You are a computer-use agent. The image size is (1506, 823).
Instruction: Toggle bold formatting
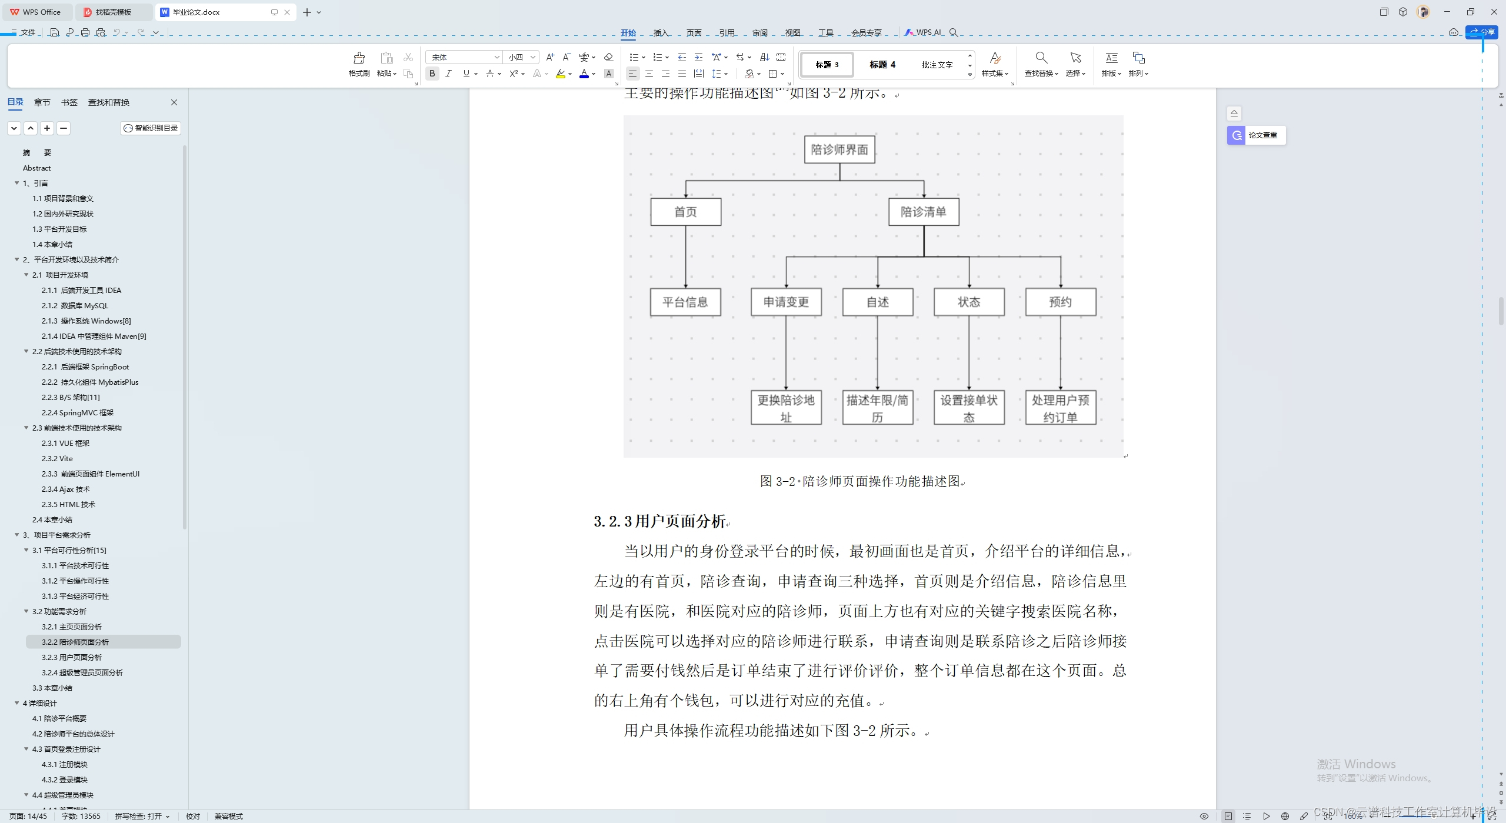(x=432, y=74)
